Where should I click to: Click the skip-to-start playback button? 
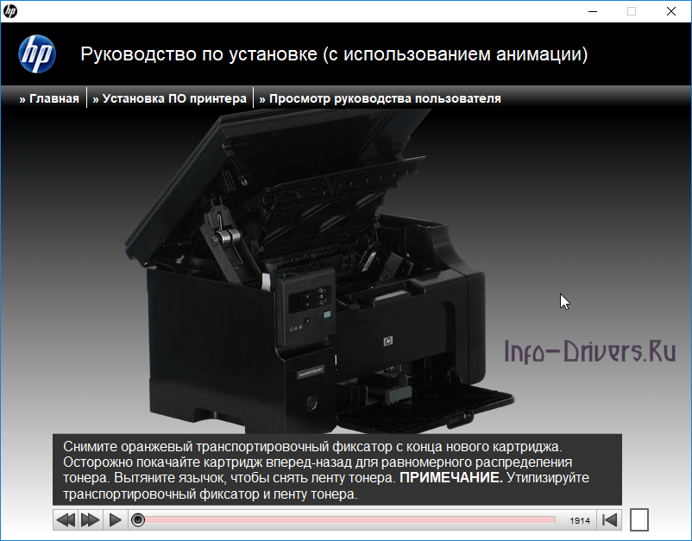point(610,519)
